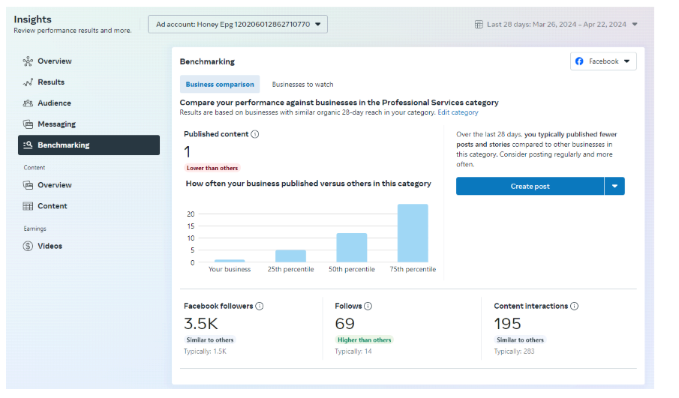This screenshot has height=398, width=679.
Task: Click the Content grid icon
Action: coord(28,206)
